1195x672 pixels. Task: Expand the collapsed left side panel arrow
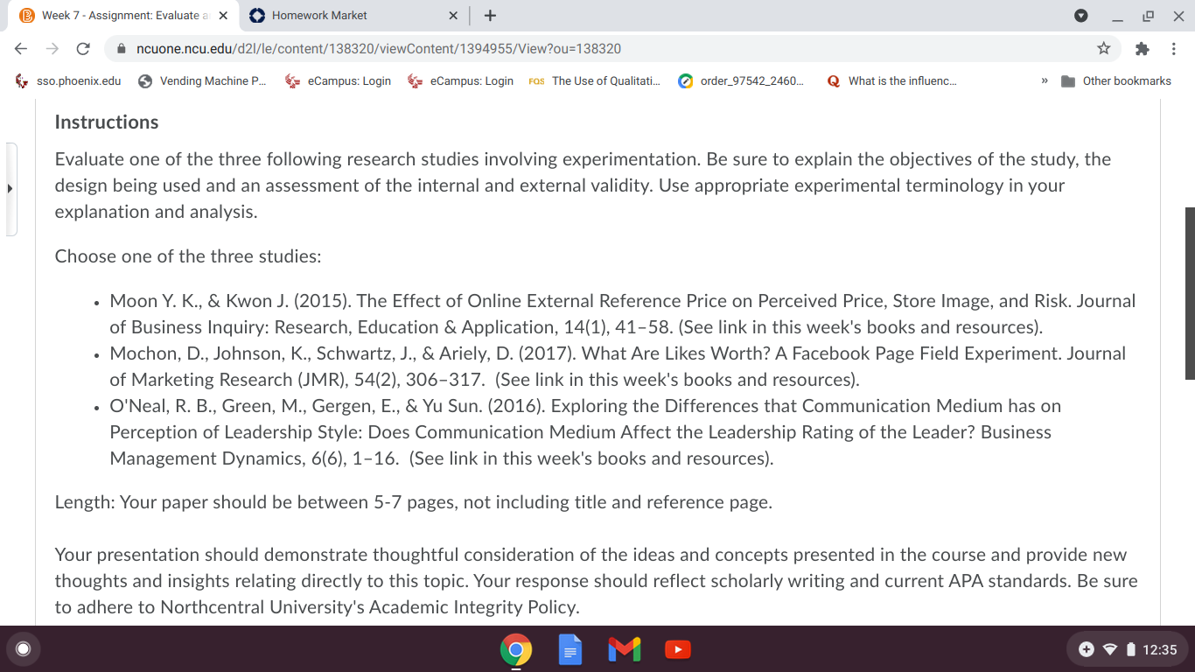coord(10,189)
